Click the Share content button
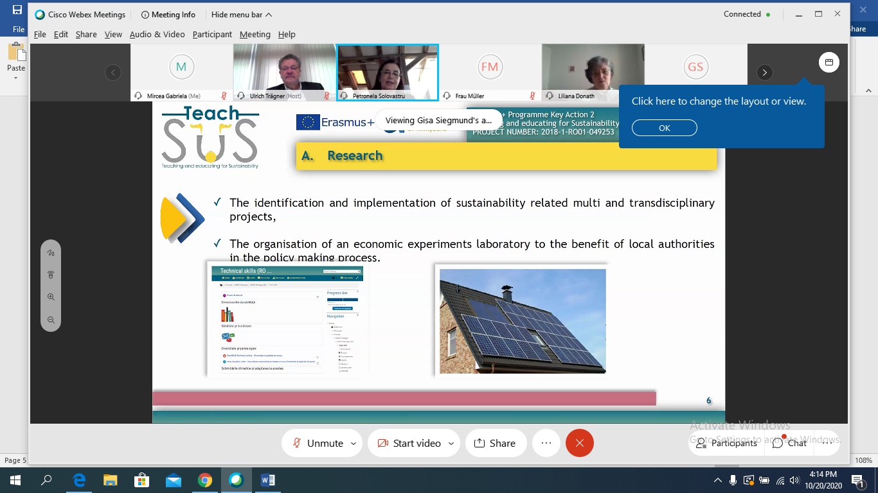878x493 pixels. [495, 443]
